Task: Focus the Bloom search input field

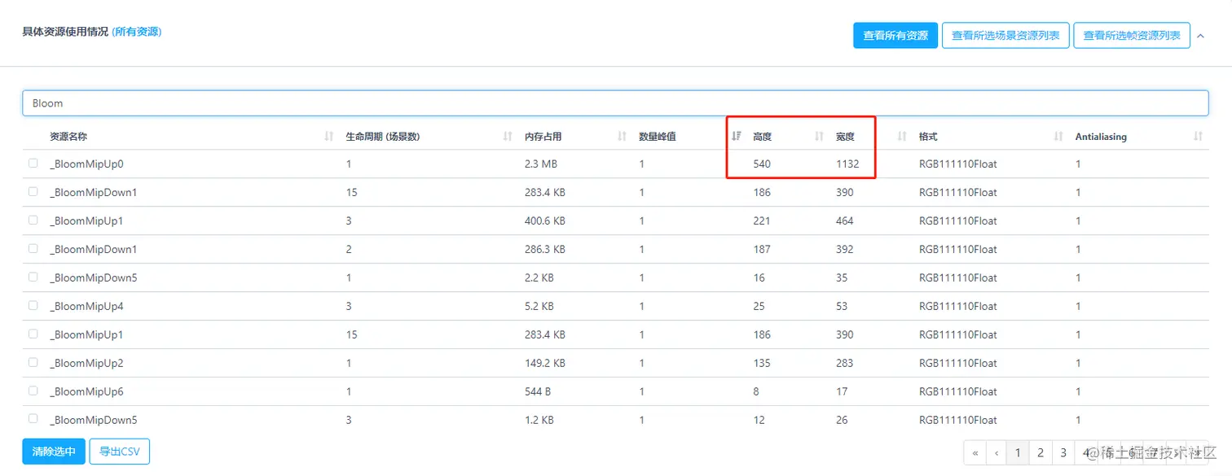Action: coord(615,103)
